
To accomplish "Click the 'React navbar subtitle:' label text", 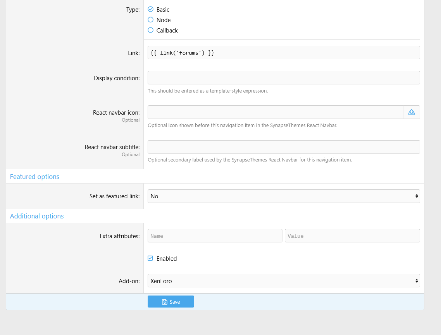I will click(x=112, y=147).
